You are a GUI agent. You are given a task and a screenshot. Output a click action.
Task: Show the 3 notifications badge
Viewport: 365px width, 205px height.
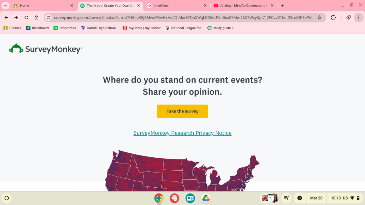[299, 198]
